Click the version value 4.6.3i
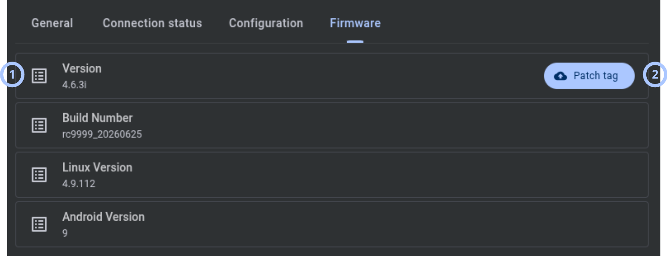The width and height of the screenshot is (667, 256). (x=74, y=85)
